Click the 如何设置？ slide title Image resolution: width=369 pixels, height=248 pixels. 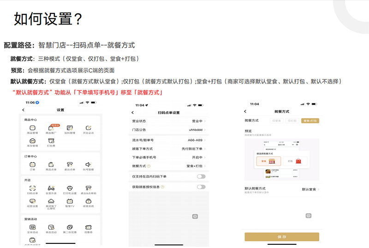48,18
